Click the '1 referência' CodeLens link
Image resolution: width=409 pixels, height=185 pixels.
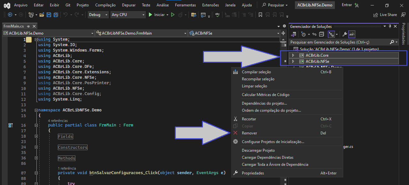click(x=67, y=168)
